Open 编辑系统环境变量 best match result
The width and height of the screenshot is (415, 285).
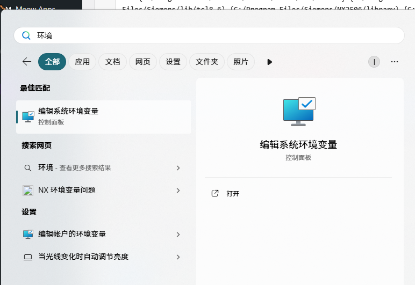[x=103, y=116]
